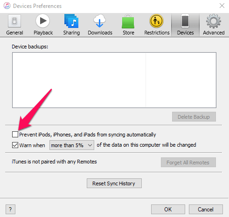This screenshot has width=229, height=217.
Task: Click 'of the data on this computer will be changed' text
Action: [146, 145]
